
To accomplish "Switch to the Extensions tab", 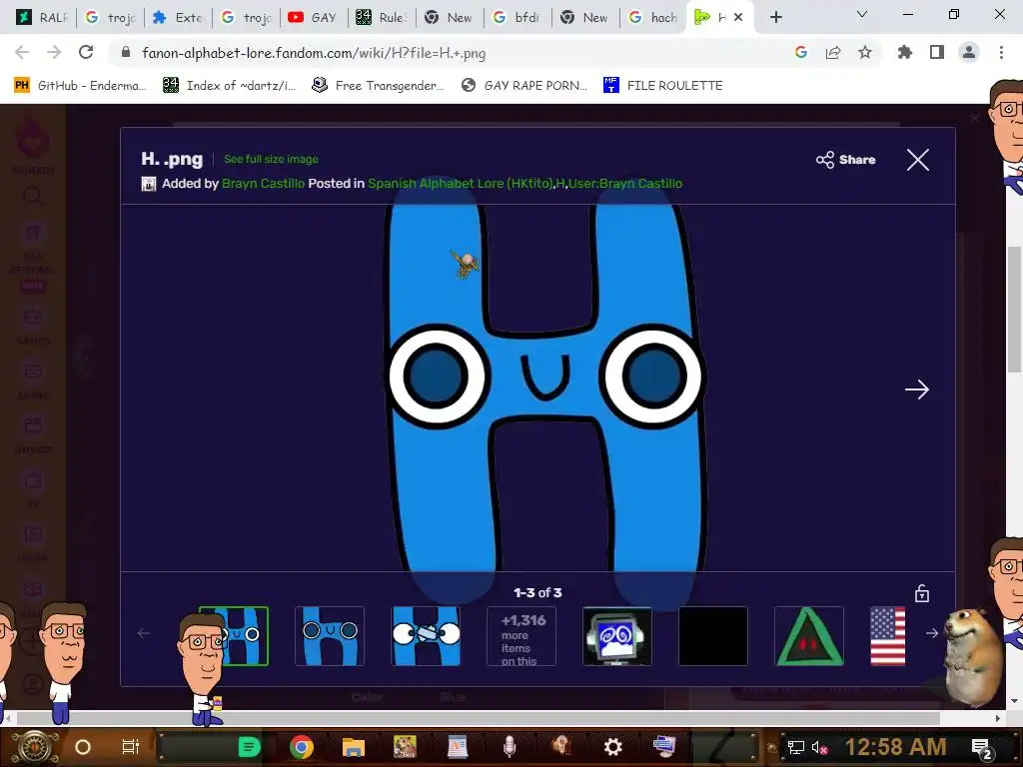I will [178, 18].
